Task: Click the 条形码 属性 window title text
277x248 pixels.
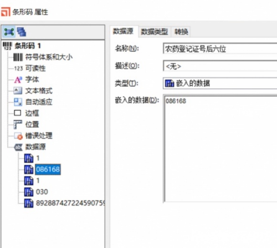Action: [30, 12]
